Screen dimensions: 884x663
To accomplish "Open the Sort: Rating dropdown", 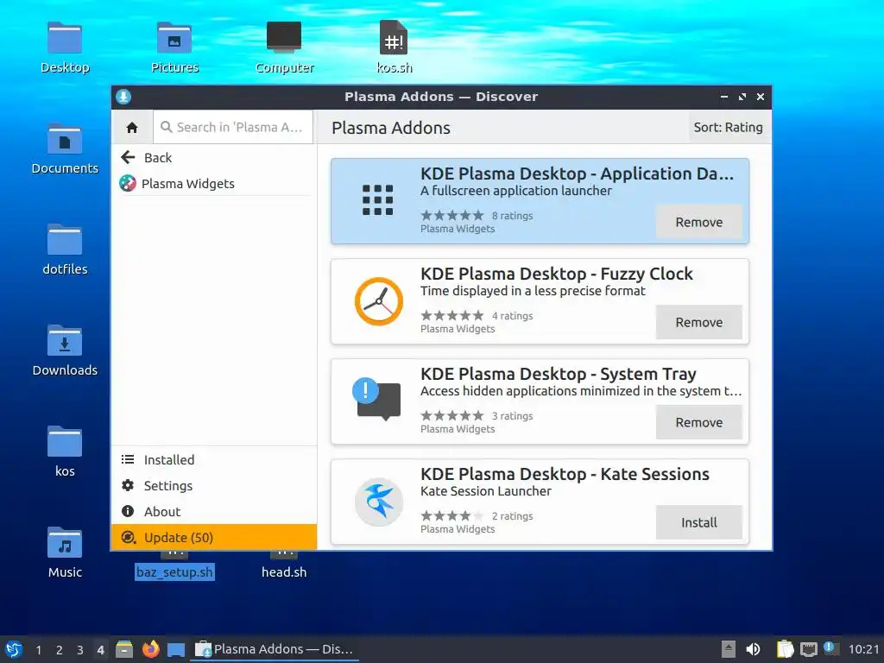I will (x=728, y=128).
